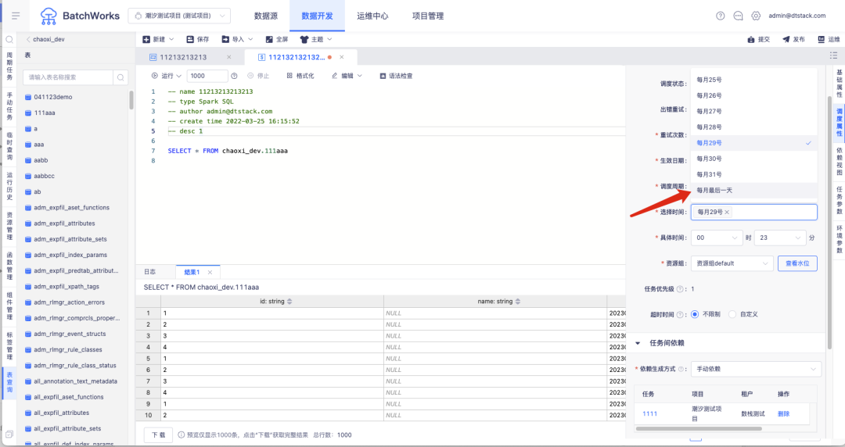Switch to the 11213213213 editor tab
This screenshot has width=845, height=447.
point(184,57)
